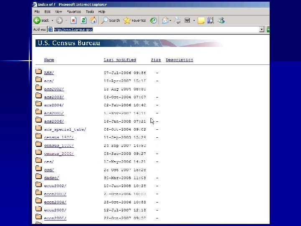Click the Edit page toolbar icon
The image size is (301, 226).
coord(187,21)
